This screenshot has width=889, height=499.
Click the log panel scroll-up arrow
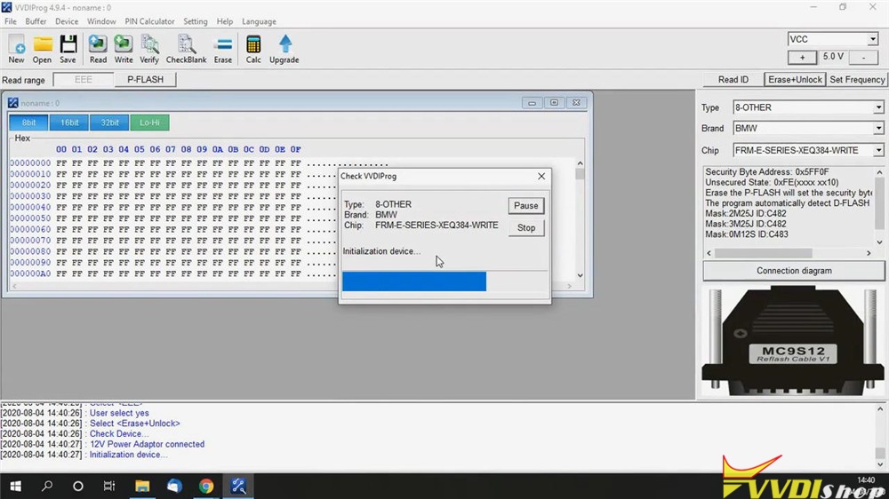click(880, 408)
